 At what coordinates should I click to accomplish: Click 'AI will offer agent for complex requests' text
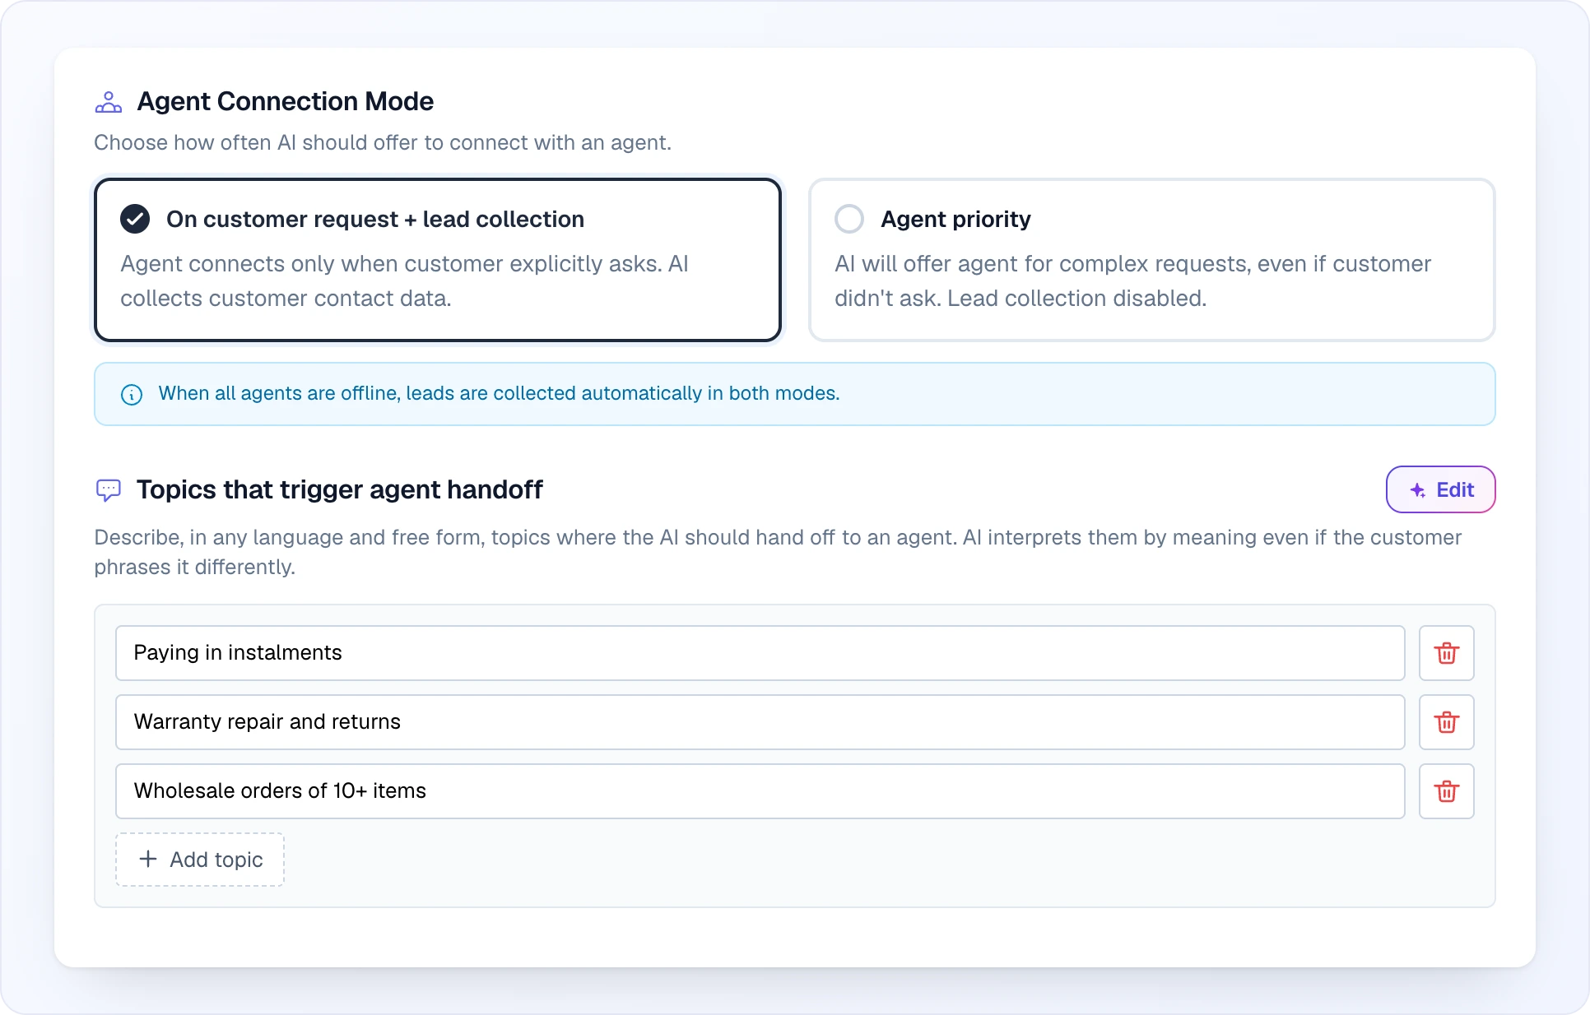tap(1132, 280)
